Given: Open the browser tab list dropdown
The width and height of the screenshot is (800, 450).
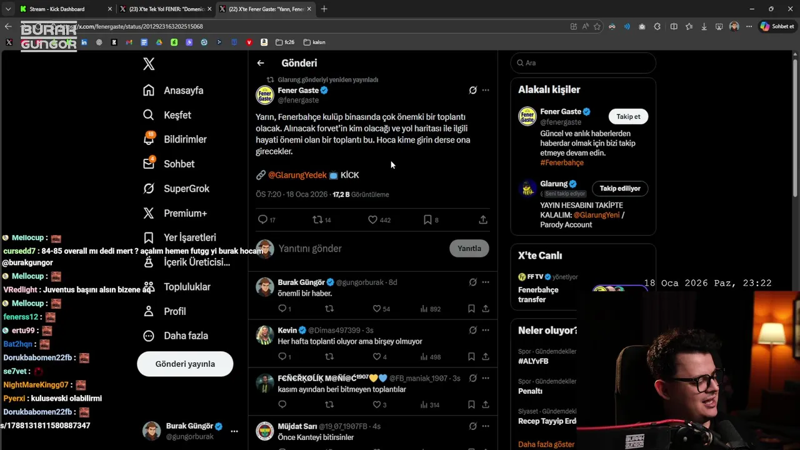Looking at the screenshot, I should point(7,9).
